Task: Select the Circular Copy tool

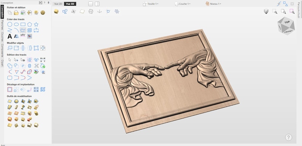Action: (x=23, y=89)
